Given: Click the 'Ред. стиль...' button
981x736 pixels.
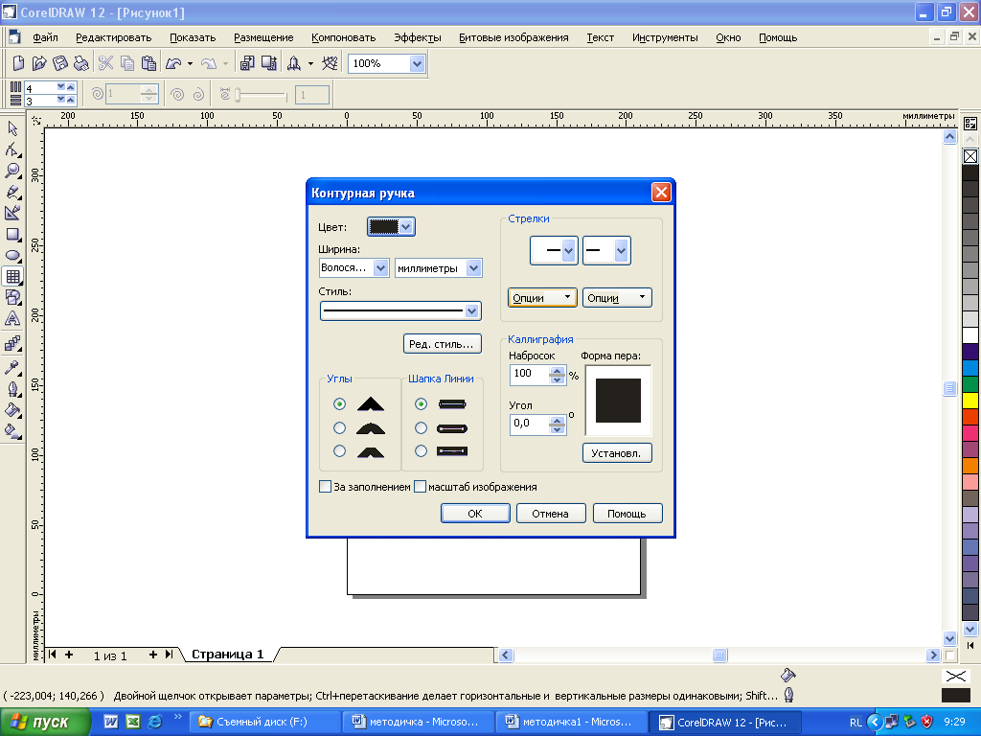Looking at the screenshot, I should point(441,343).
